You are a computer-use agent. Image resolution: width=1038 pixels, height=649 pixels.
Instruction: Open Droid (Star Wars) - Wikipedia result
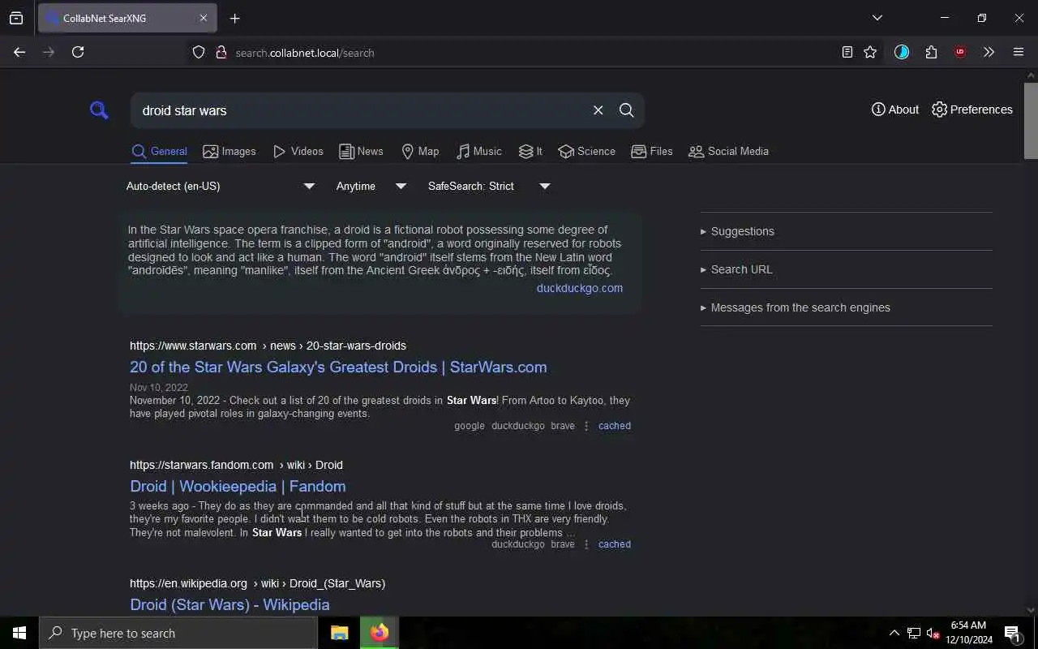point(229,604)
